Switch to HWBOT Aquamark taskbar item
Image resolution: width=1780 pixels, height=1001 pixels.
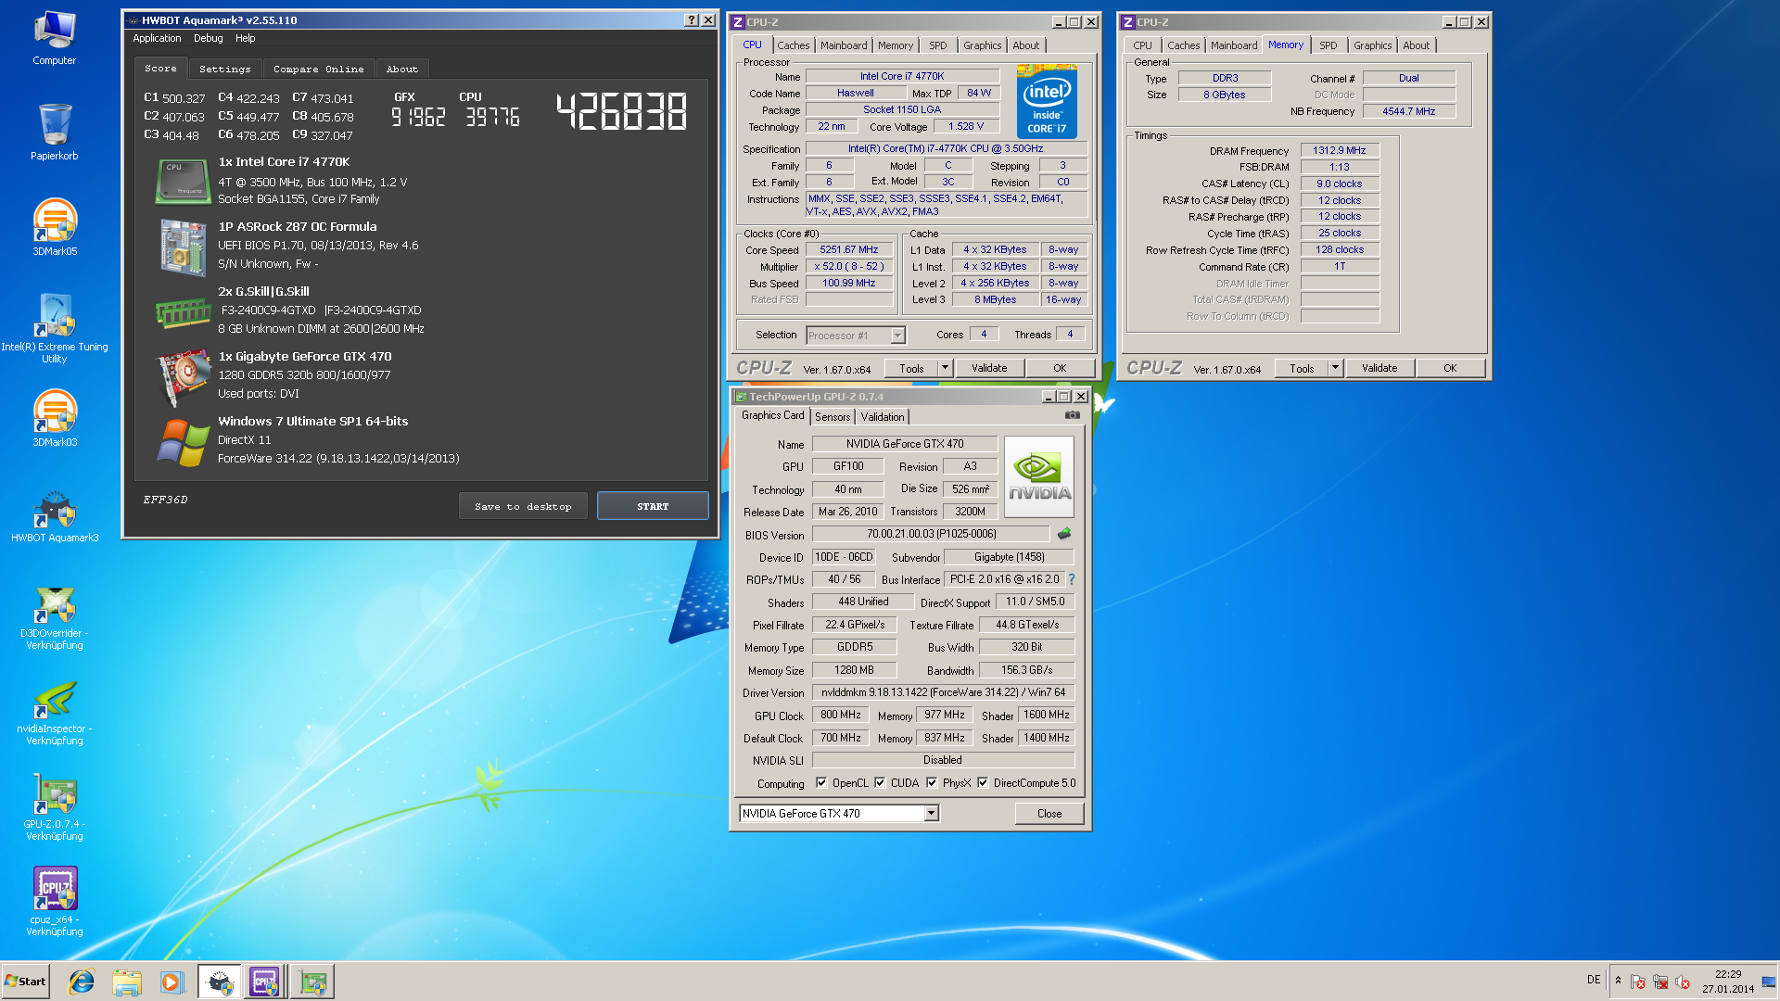(220, 982)
